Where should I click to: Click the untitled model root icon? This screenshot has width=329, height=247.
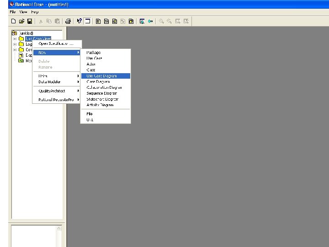pyautogui.click(x=14, y=33)
